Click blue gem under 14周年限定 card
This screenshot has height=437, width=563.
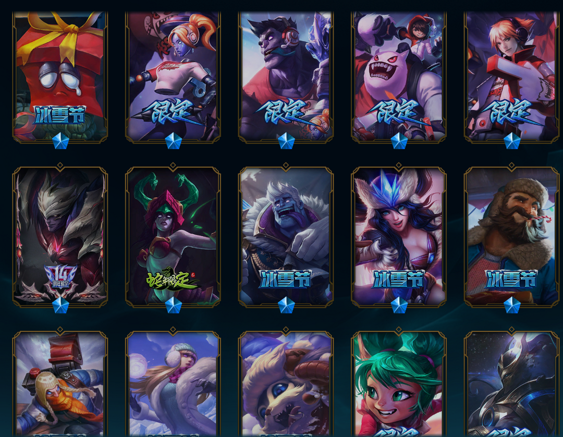click(x=60, y=305)
